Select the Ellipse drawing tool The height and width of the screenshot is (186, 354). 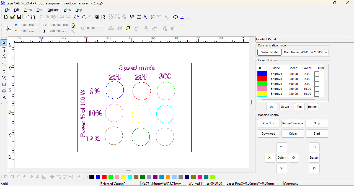coord(4,91)
